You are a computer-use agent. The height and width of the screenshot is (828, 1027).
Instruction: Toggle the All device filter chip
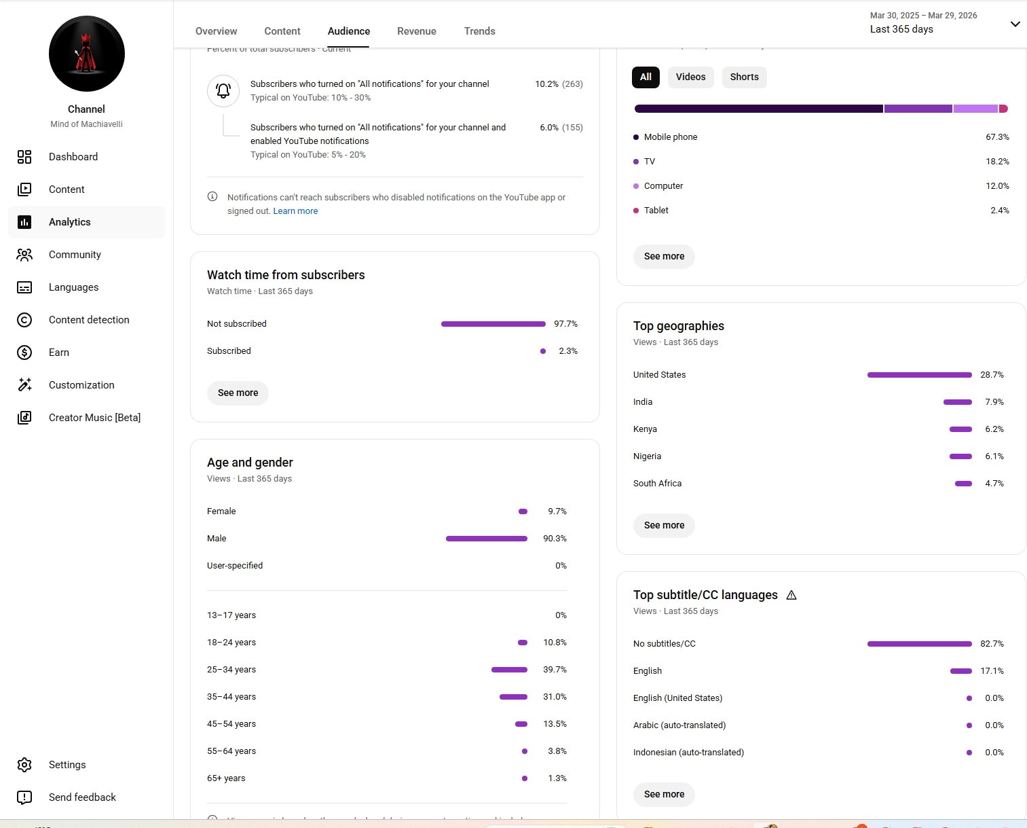click(646, 77)
